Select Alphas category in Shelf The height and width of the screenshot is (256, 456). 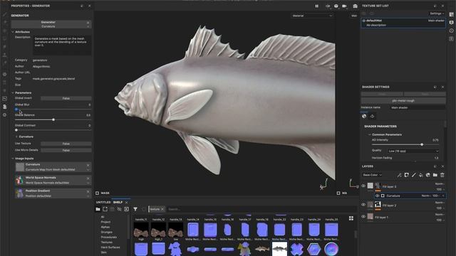(105, 228)
